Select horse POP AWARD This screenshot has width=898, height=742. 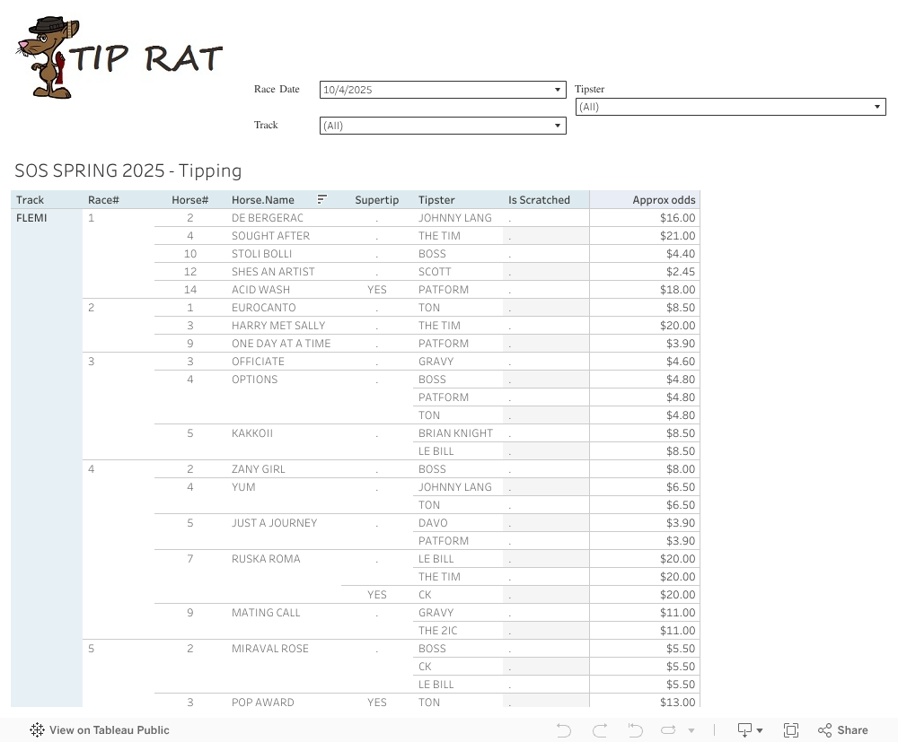coord(263,702)
